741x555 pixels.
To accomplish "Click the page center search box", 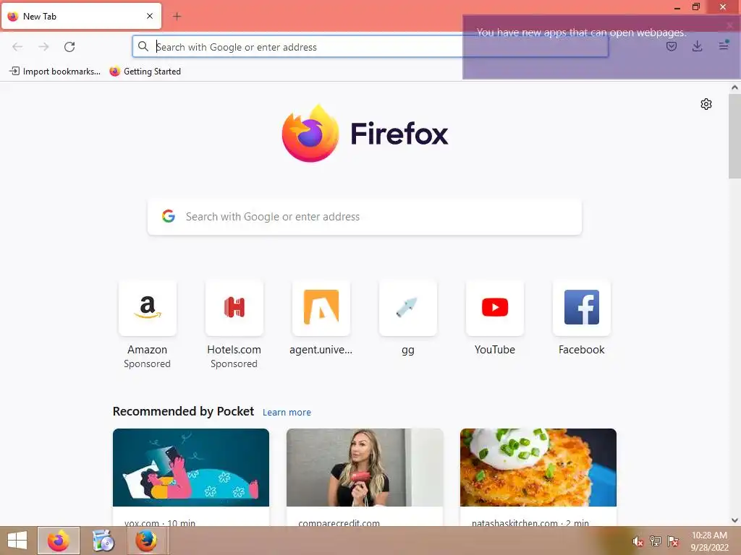I will coord(365,217).
